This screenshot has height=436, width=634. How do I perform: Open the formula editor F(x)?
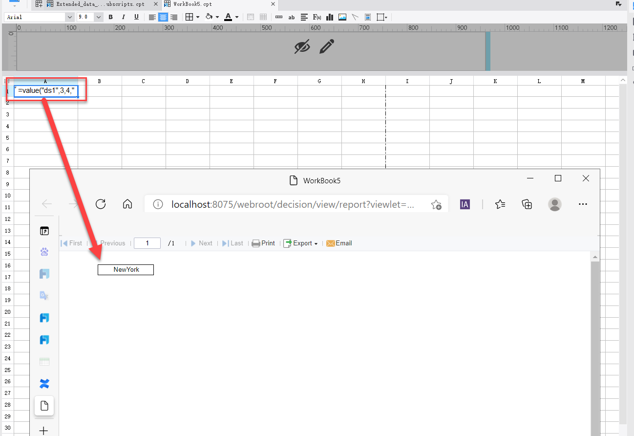pyautogui.click(x=317, y=17)
